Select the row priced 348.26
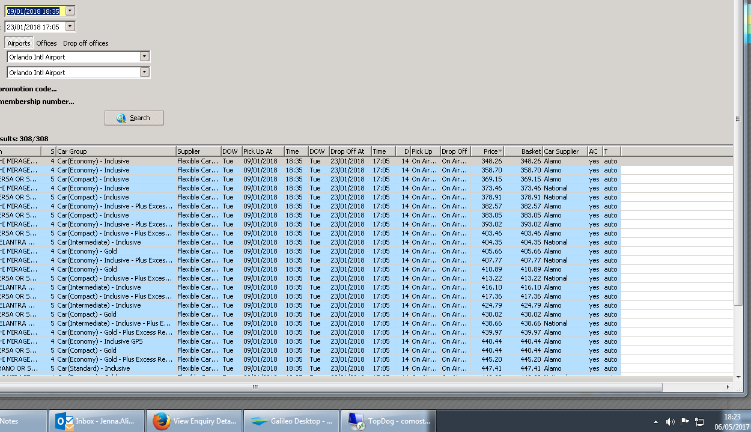 [310, 161]
